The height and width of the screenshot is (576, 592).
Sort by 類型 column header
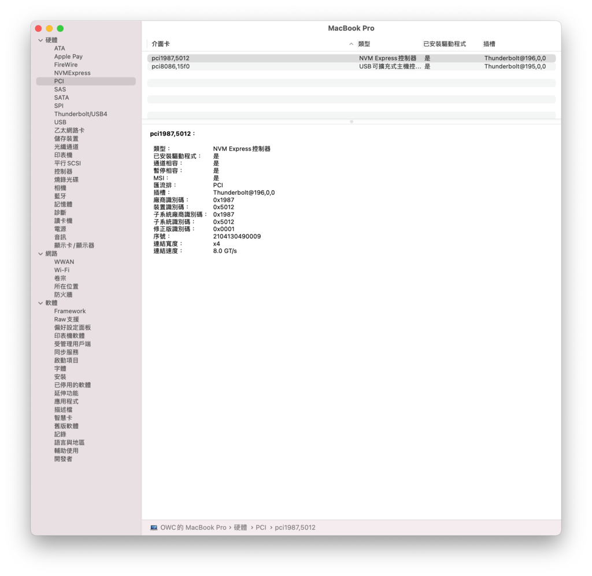point(364,44)
